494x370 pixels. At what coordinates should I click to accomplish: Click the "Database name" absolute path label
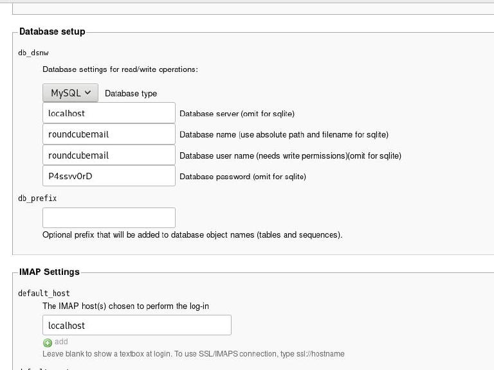(284, 135)
